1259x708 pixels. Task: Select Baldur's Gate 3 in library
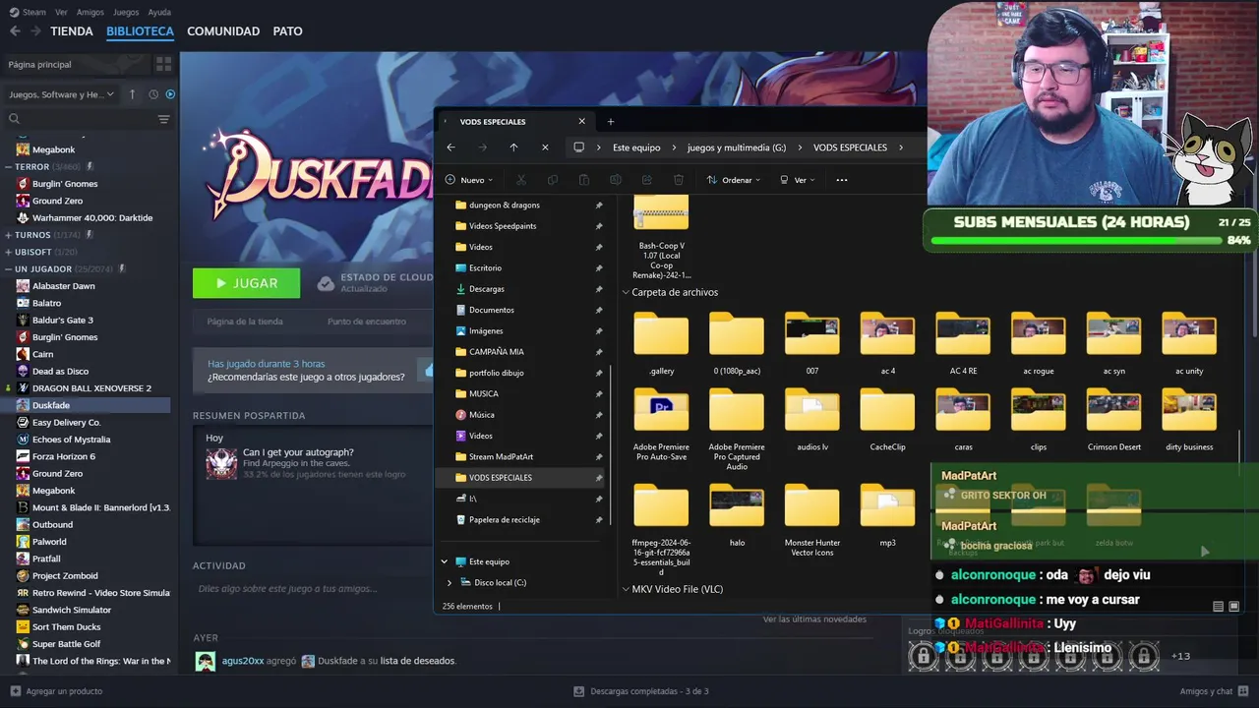(x=63, y=320)
